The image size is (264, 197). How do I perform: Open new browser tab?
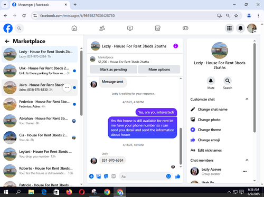(x=75, y=5)
